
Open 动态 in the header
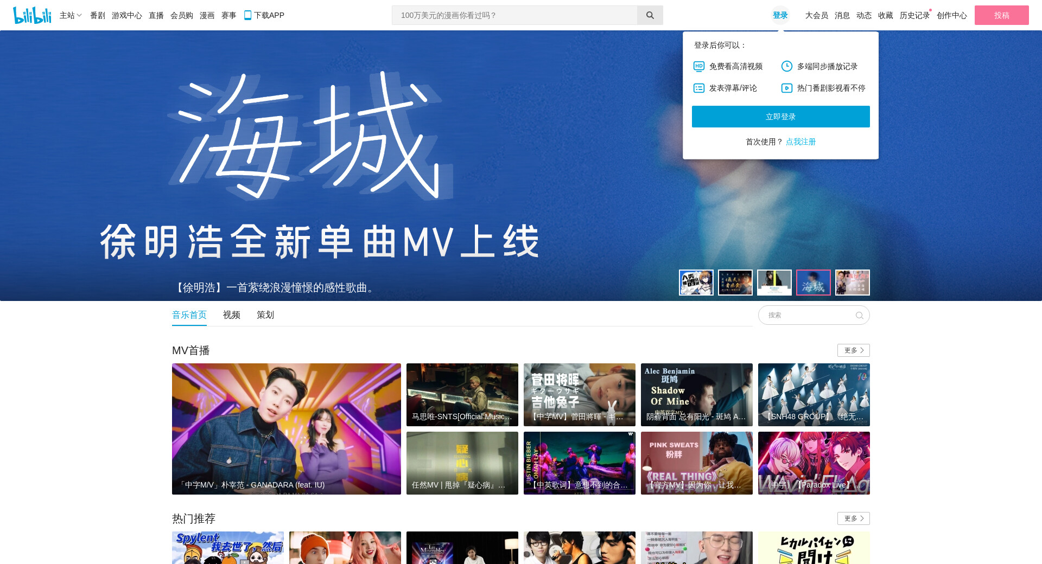(864, 15)
